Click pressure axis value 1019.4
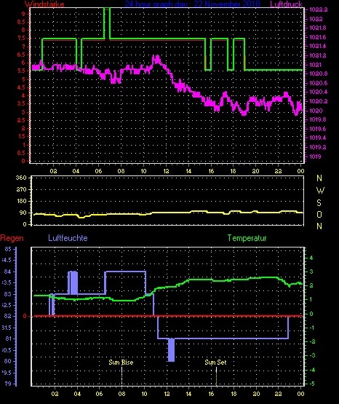Image resolution: width=339 pixels, height=404 pixels. [x=318, y=138]
